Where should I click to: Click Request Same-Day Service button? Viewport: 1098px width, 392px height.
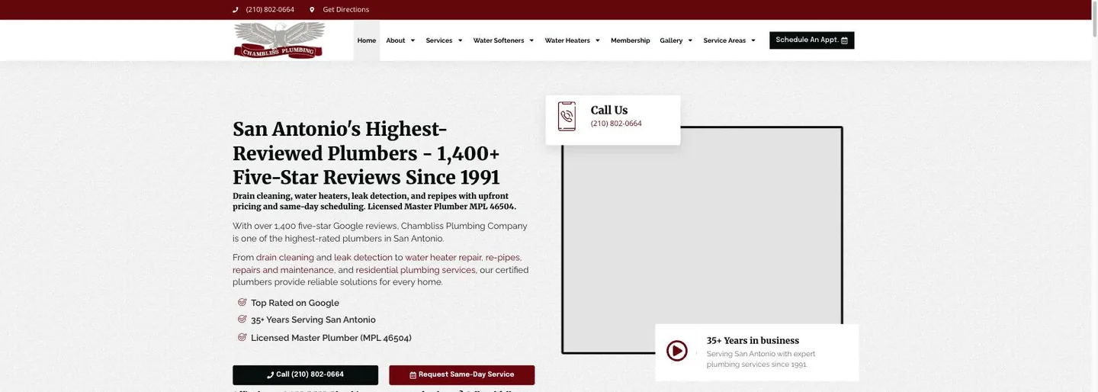pyautogui.click(x=462, y=375)
